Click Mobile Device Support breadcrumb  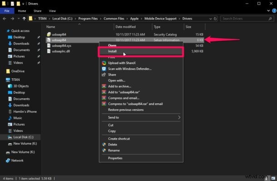coord(160,19)
